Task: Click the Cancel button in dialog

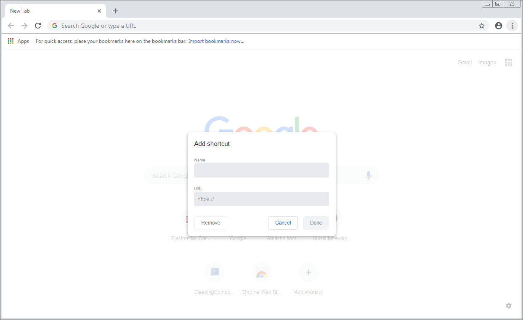Action: pyautogui.click(x=283, y=223)
